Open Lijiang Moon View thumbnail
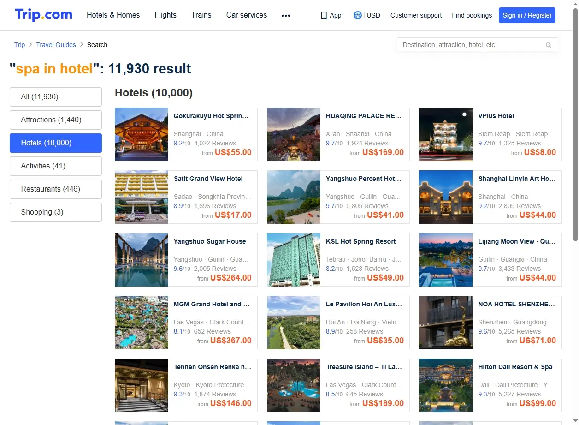 [446, 260]
